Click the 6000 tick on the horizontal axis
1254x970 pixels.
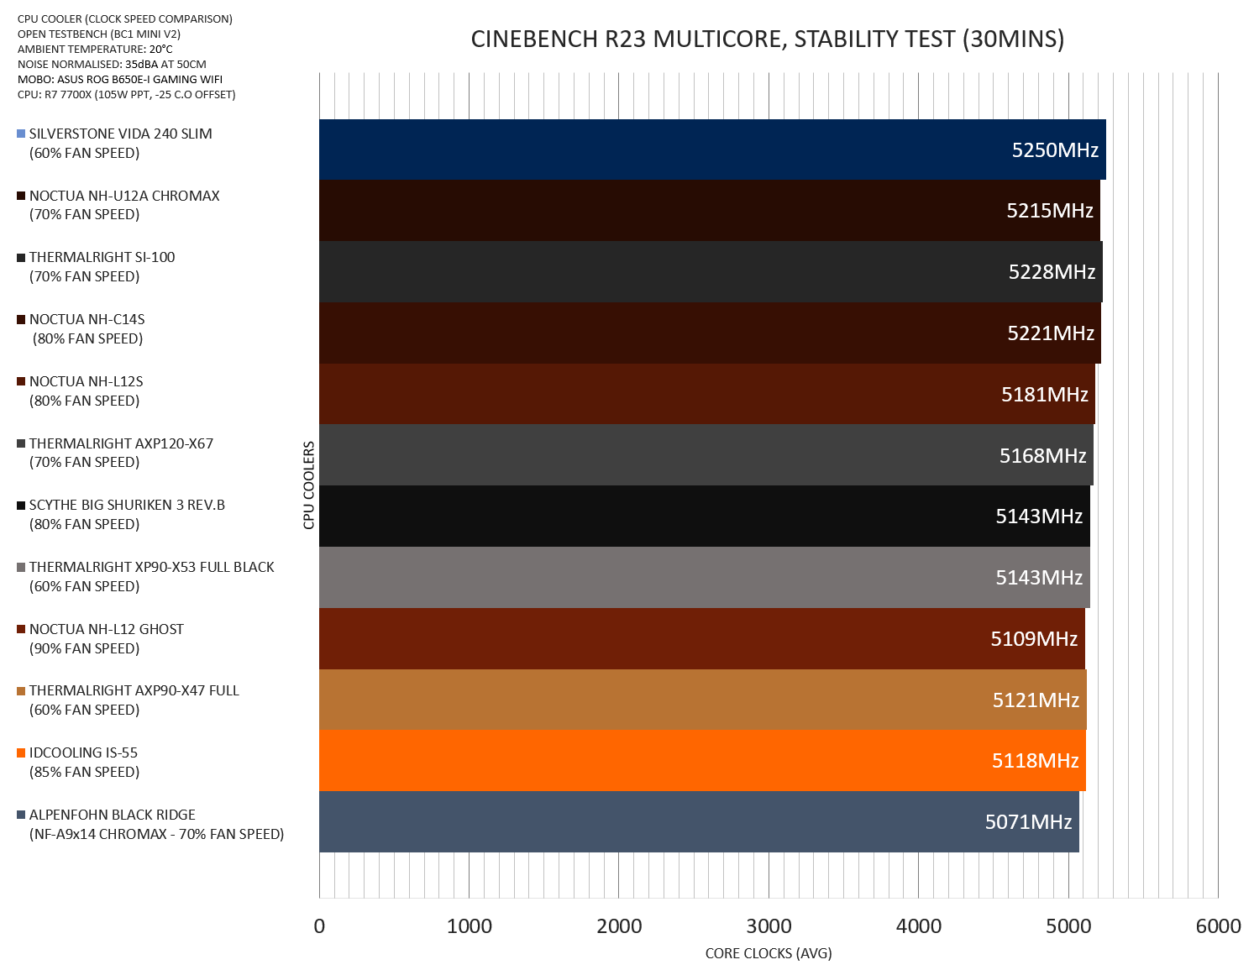1218,926
